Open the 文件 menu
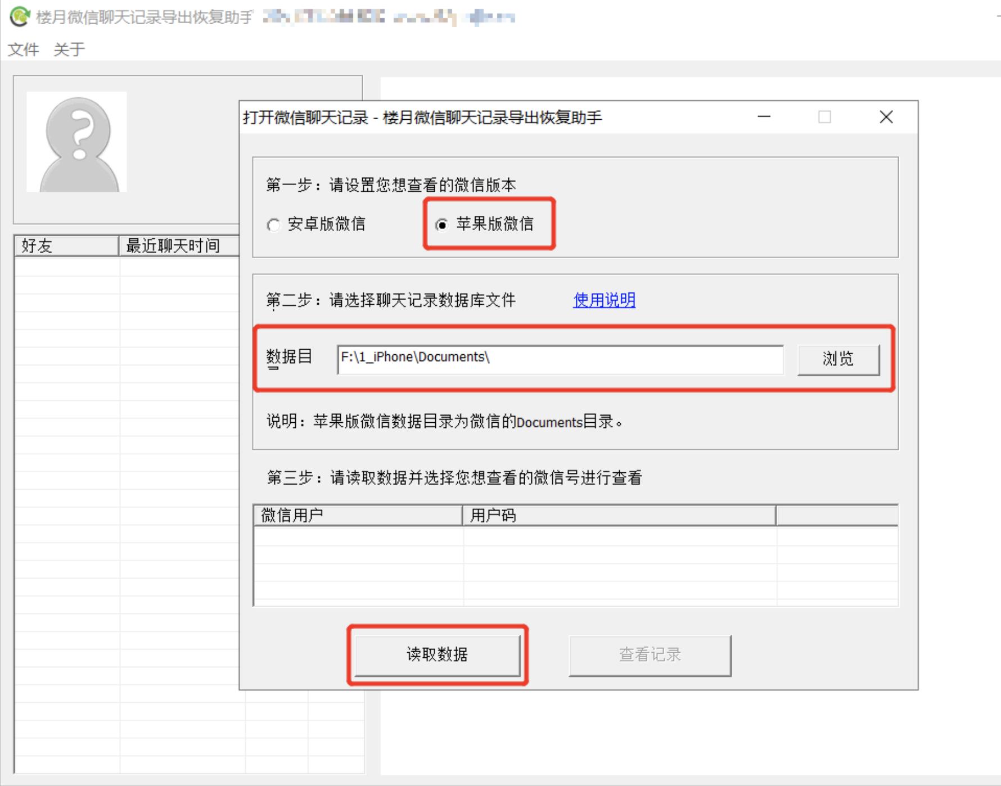 [24, 49]
